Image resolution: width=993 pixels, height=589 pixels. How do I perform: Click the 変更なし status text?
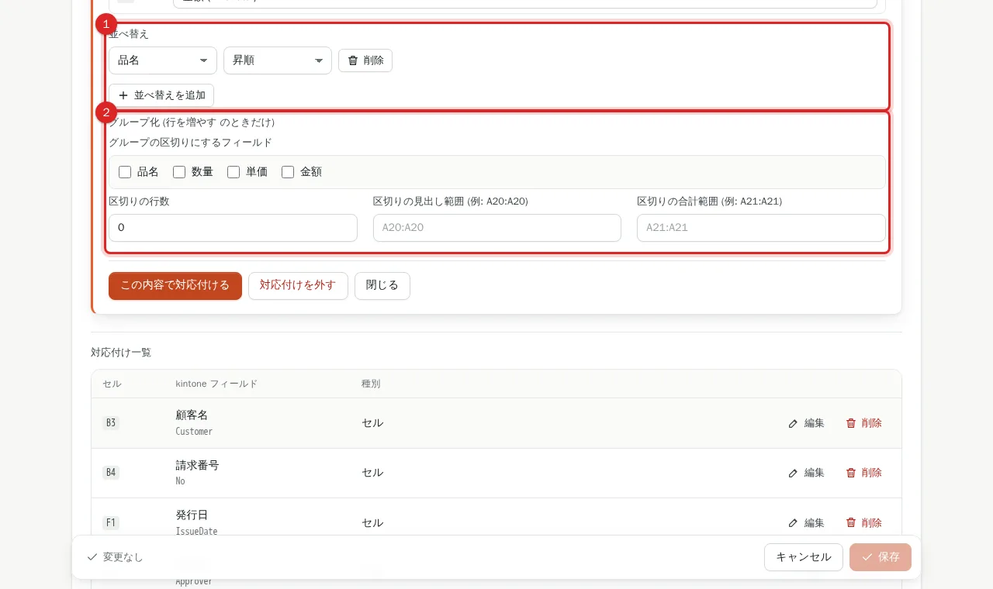tap(123, 557)
